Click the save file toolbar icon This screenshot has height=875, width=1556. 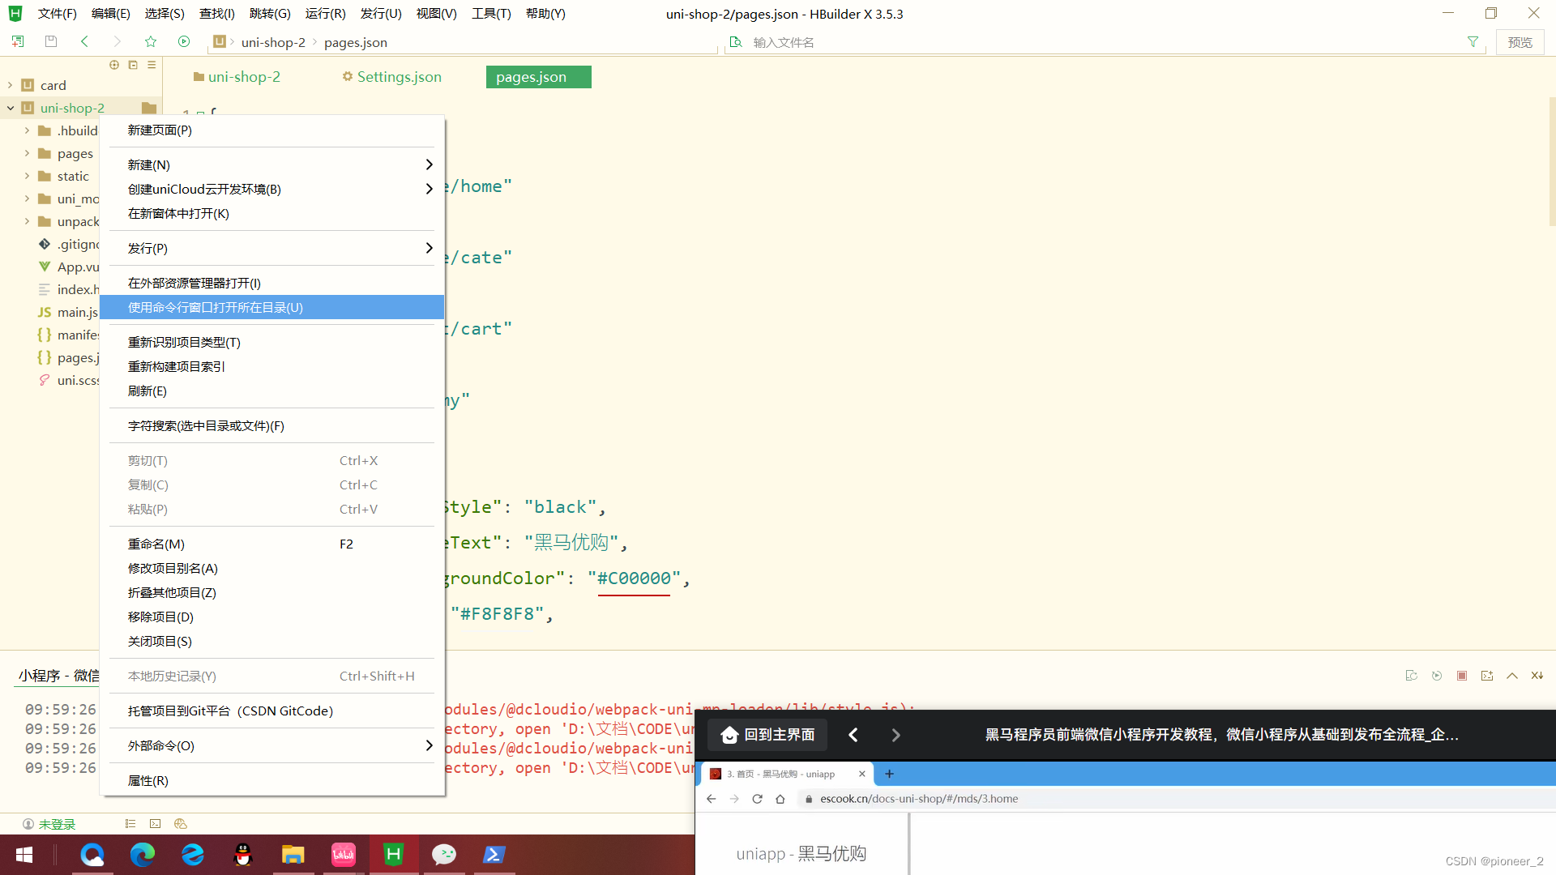(51, 41)
